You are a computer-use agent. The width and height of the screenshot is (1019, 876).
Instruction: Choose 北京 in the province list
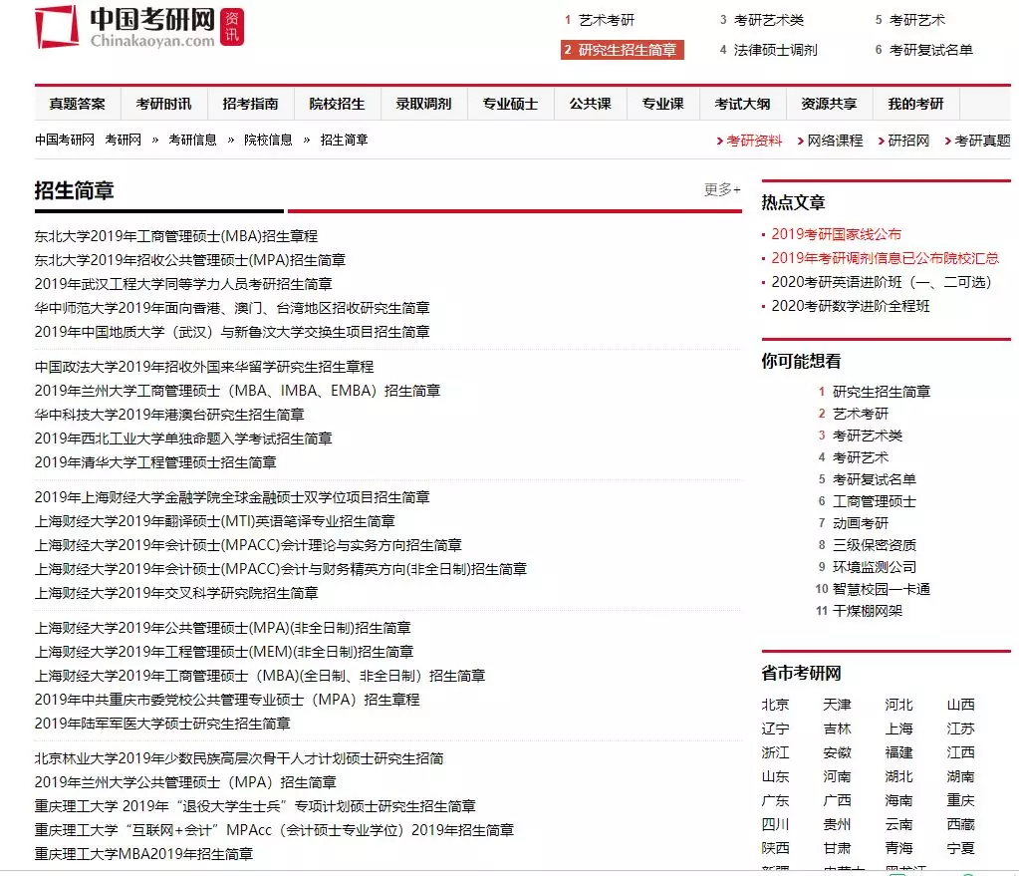[775, 705]
